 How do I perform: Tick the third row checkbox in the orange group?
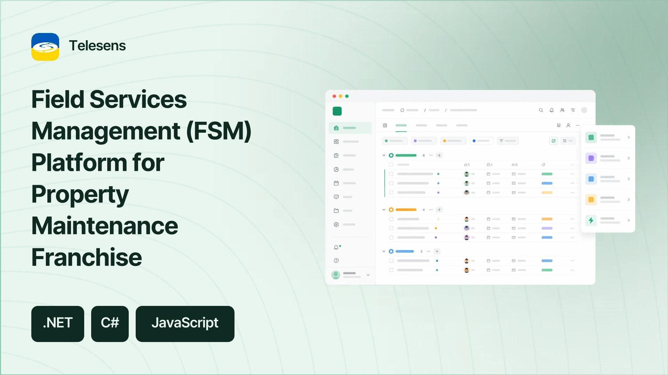coord(391,237)
